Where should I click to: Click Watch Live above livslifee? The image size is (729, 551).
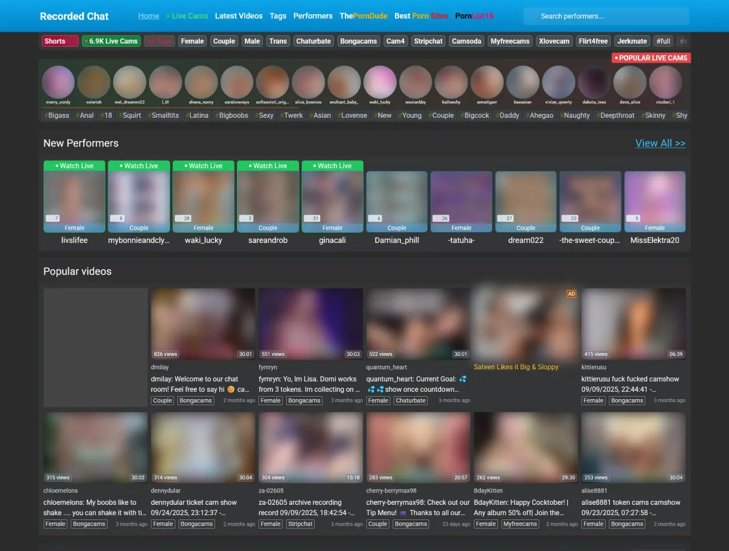pyautogui.click(x=74, y=166)
